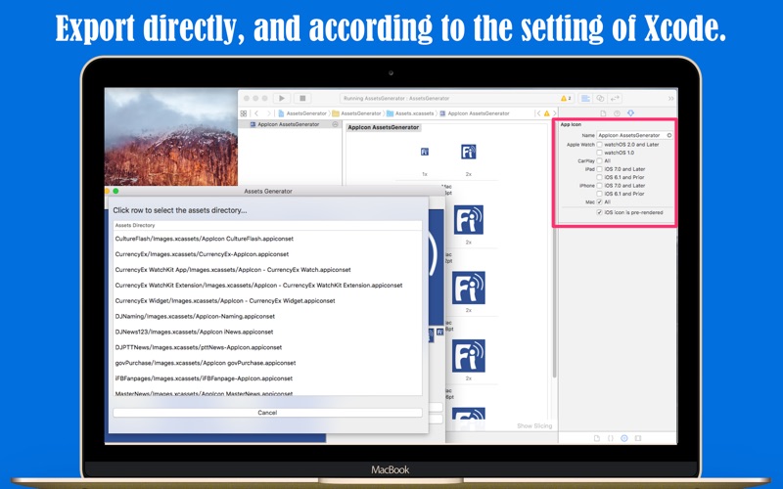This screenshot has width=783, height=489.
Task: Enable watchOS 1.0 checkbox
Action: click(x=600, y=153)
